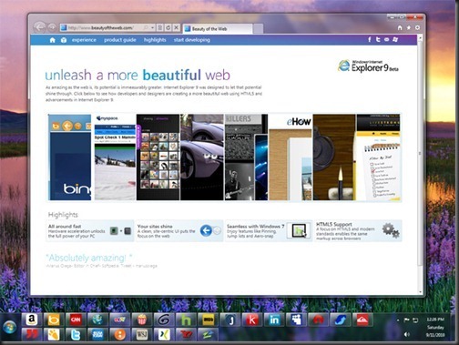Click the site home icon in blue navbar
The height and width of the screenshot is (345, 459).
[53, 40]
